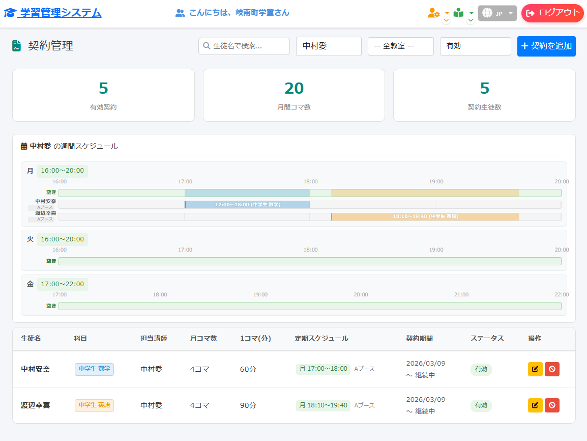587x441 pixels.
Task: Click the 契約を追加 button
Action: [547, 46]
